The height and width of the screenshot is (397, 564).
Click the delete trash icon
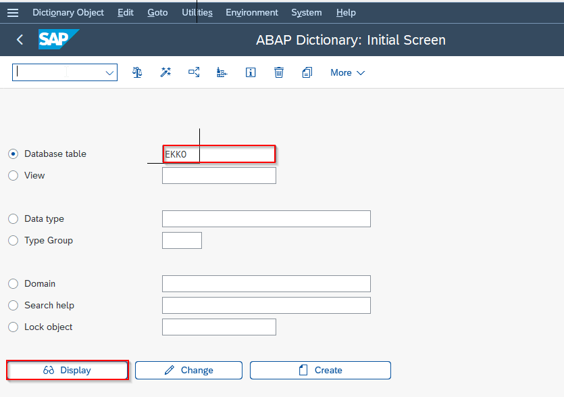point(279,72)
